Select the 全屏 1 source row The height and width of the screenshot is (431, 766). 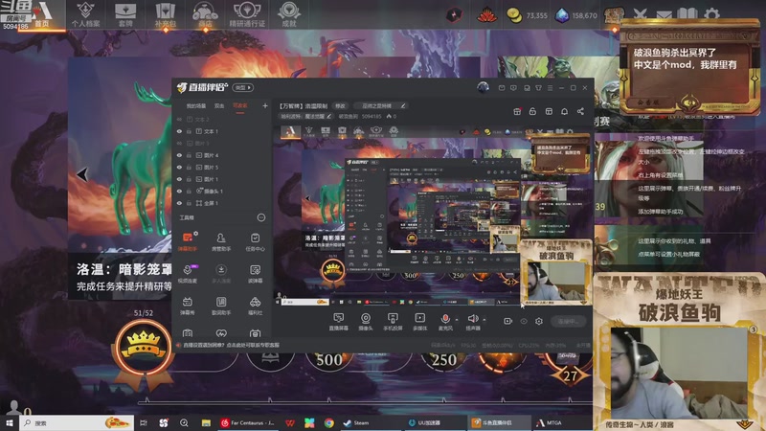click(221, 203)
